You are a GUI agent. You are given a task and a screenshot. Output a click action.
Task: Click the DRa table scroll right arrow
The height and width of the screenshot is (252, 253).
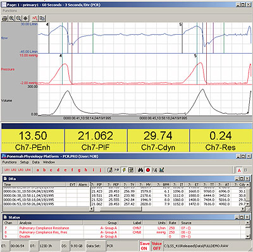[243, 208]
